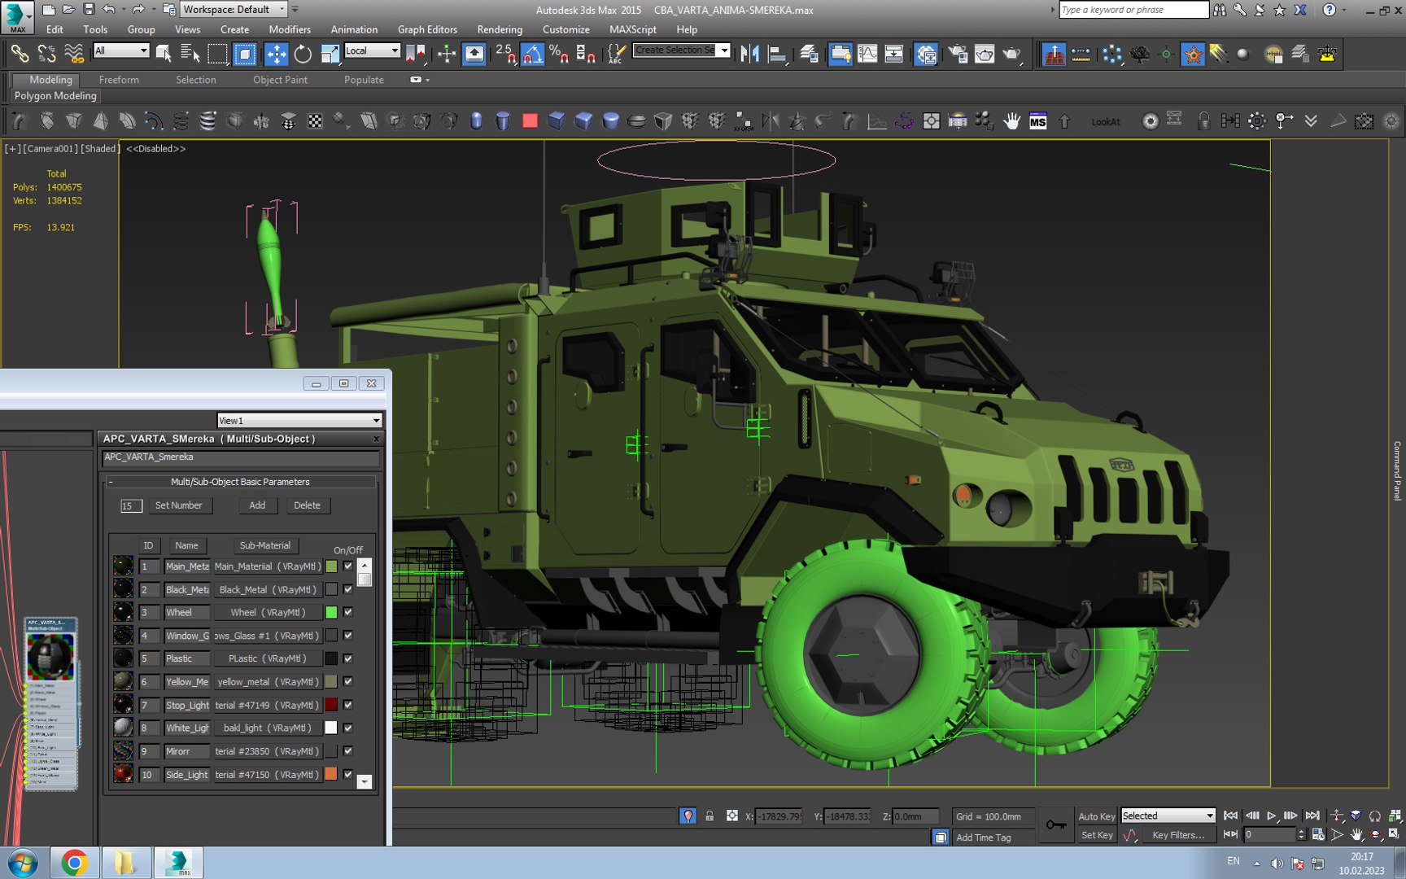
Task: Open Select by Name dialog
Action: point(190,55)
